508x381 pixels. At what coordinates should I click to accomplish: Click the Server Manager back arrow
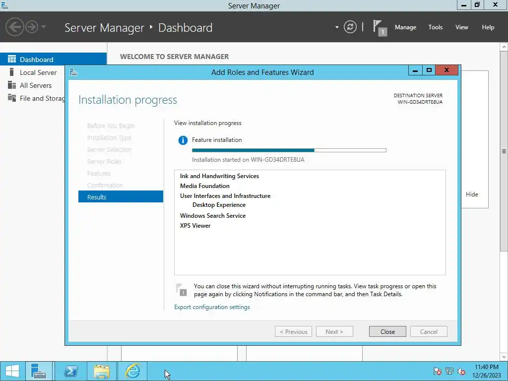[x=14, y=27]
